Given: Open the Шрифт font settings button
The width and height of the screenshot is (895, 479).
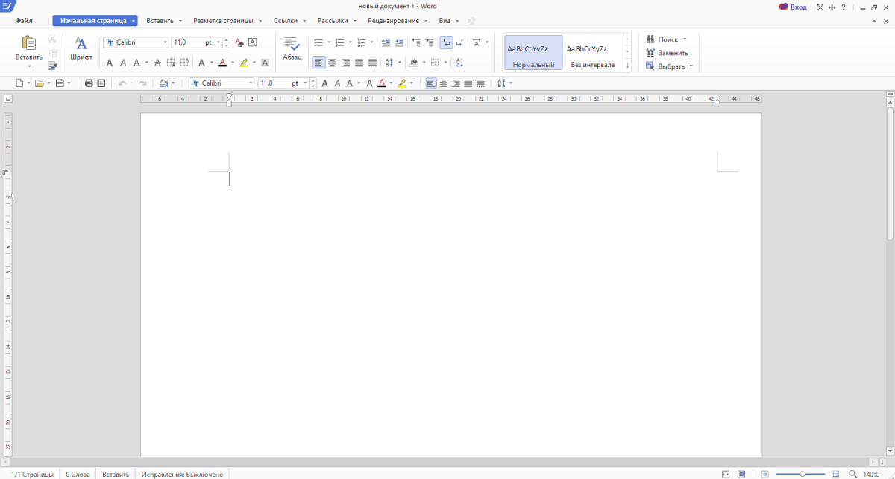Looking at the screenshot, I should (81, 48).
